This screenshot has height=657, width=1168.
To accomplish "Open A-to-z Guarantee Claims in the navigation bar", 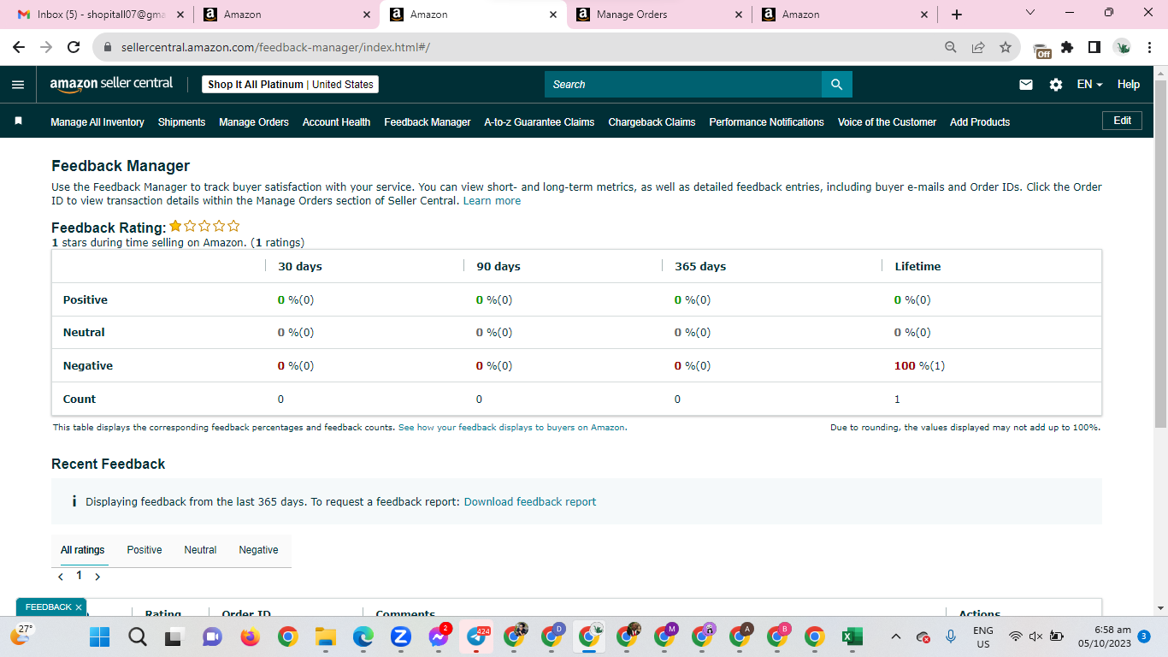I will pyautogui.click(x=540, y=122).
